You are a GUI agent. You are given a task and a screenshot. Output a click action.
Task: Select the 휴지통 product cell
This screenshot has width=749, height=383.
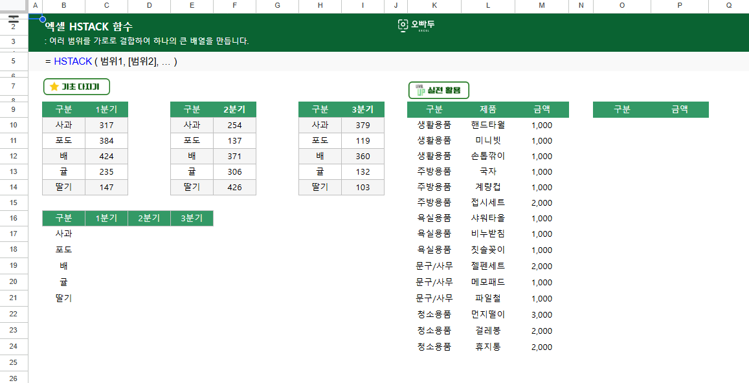click(x=487, y=347)
